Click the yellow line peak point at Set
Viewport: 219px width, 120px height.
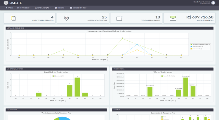point(137,50)
